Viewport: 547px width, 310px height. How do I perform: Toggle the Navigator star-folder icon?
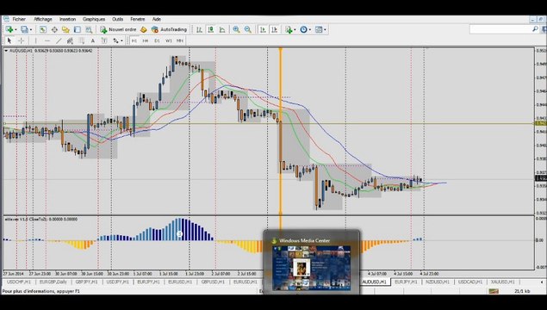(x=65, y=29)
